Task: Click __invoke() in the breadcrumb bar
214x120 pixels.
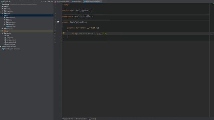Action: pyautogui.click(x=93, y=119)
